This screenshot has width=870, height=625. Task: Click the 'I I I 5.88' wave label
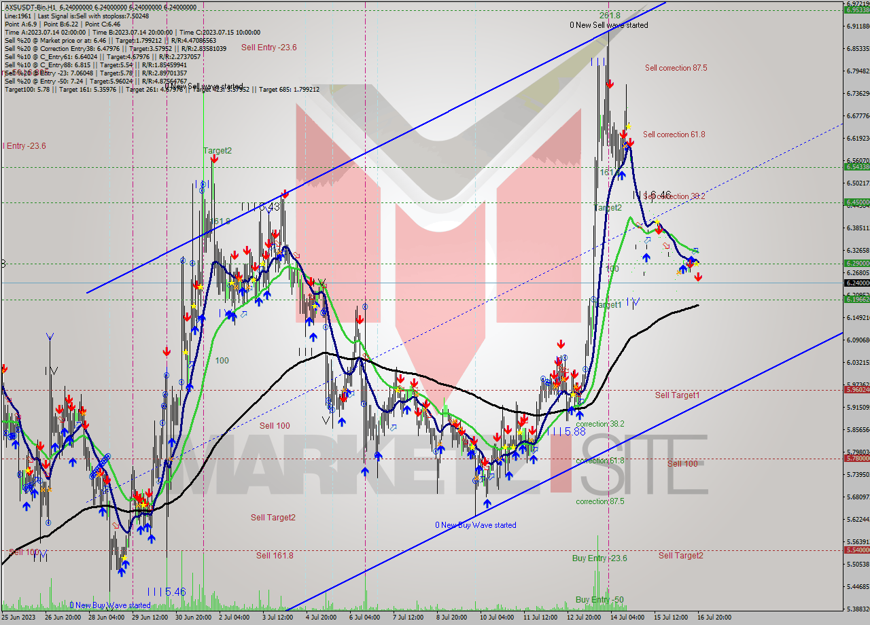566,431
